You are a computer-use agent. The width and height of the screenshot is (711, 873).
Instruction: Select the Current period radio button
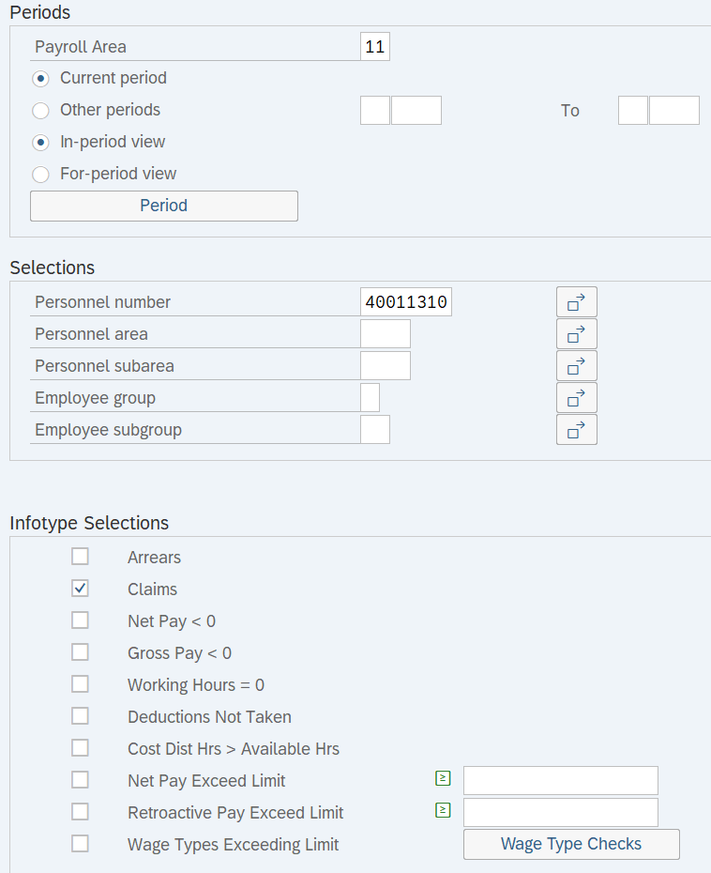click(41, 79)
